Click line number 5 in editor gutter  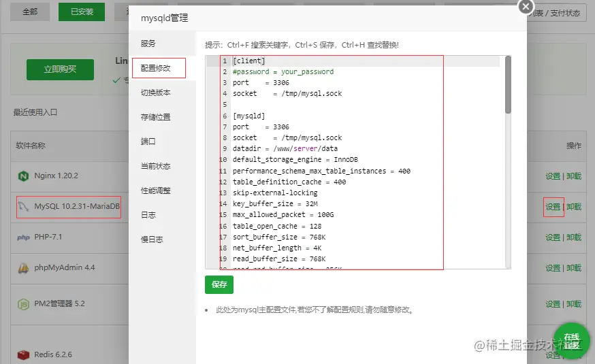click(225, 105)
